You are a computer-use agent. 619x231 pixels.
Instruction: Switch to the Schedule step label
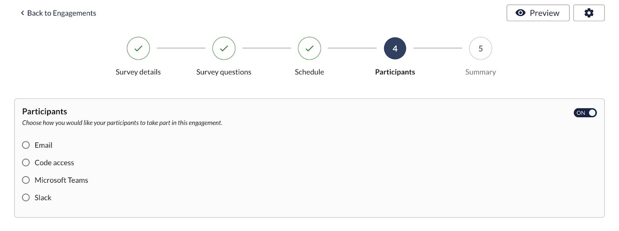click(x=309, y=72)
